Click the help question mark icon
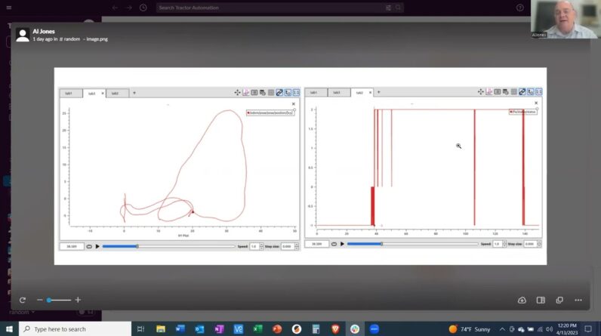601x336 pixels. point(519,8)
